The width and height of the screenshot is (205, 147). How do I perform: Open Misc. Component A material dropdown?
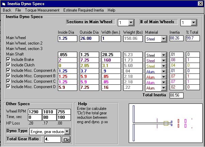point(164,71)
